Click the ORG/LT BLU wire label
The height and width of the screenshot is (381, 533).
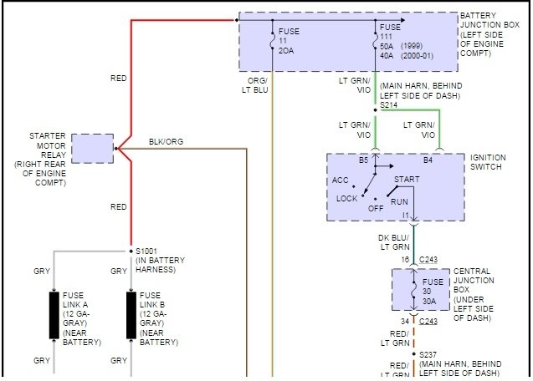coord(255,85)
